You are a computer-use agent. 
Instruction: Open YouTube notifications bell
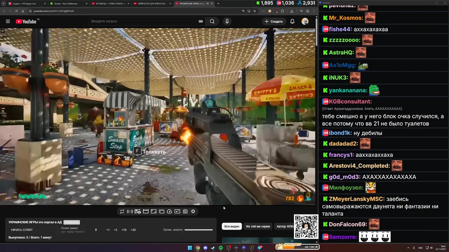pos(292,21)
